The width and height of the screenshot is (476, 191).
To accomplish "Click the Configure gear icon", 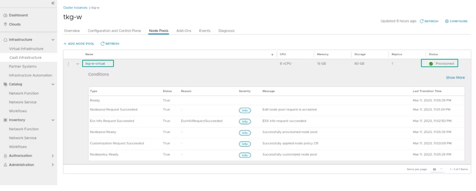I will point(447,21).
